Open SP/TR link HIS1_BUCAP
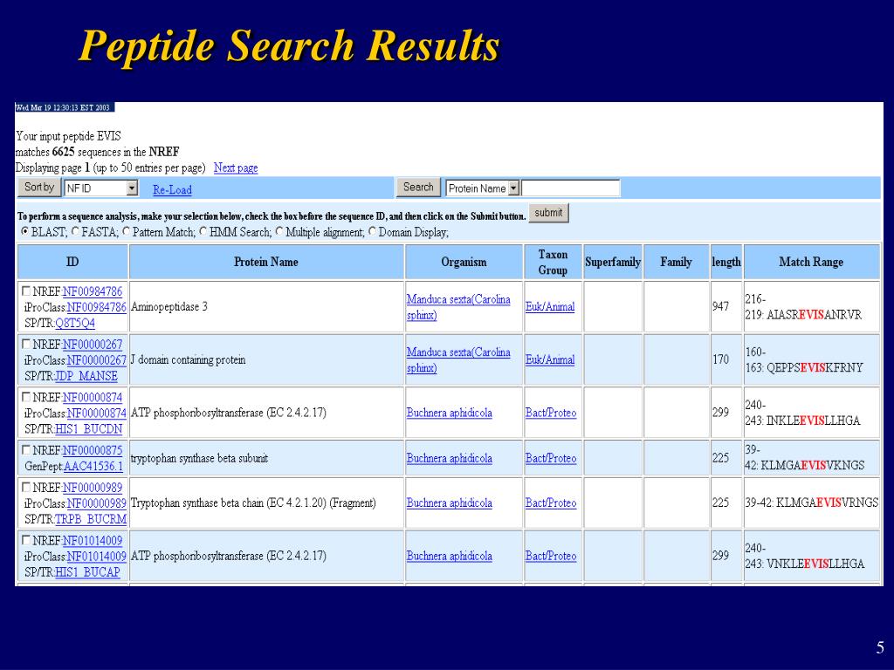The width and height of the screenshot is (894, 670). coord(88,572)
